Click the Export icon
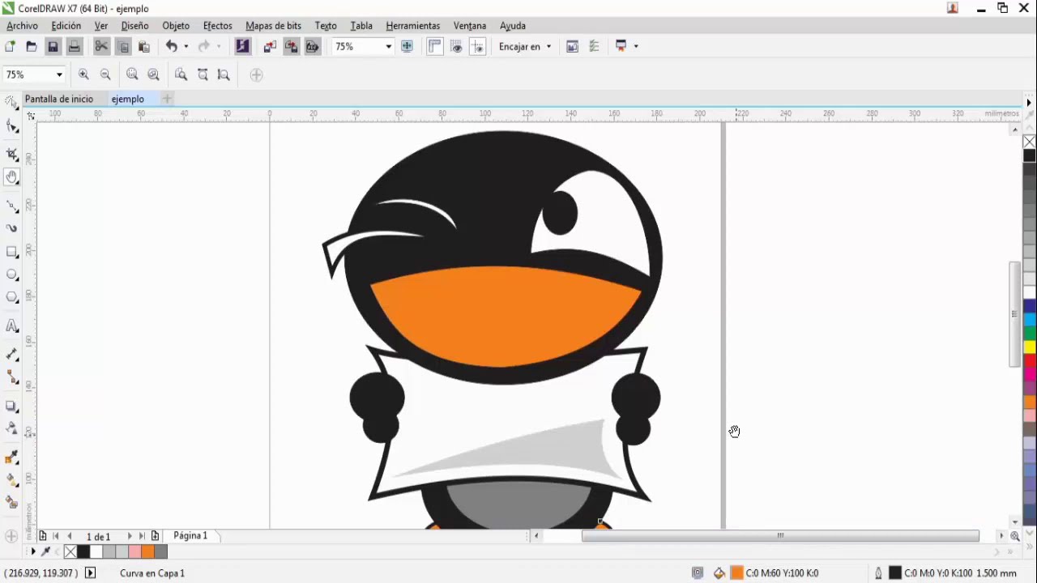The height and width of the screenshot is (583, 1037). pyautogui.click(x=291, y=46)
